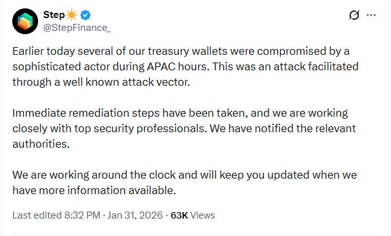Click the Jan 31, 2026 date

(135, 215)
